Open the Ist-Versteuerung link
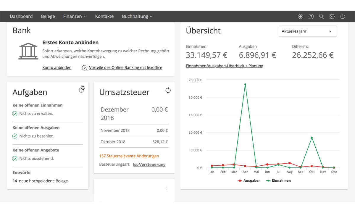355x213 pixels. (149, 164)
